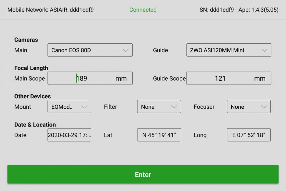Edit the Lat value N 45° 19' 41"
The image size is (286, 191).
click(x=159, y=135)
